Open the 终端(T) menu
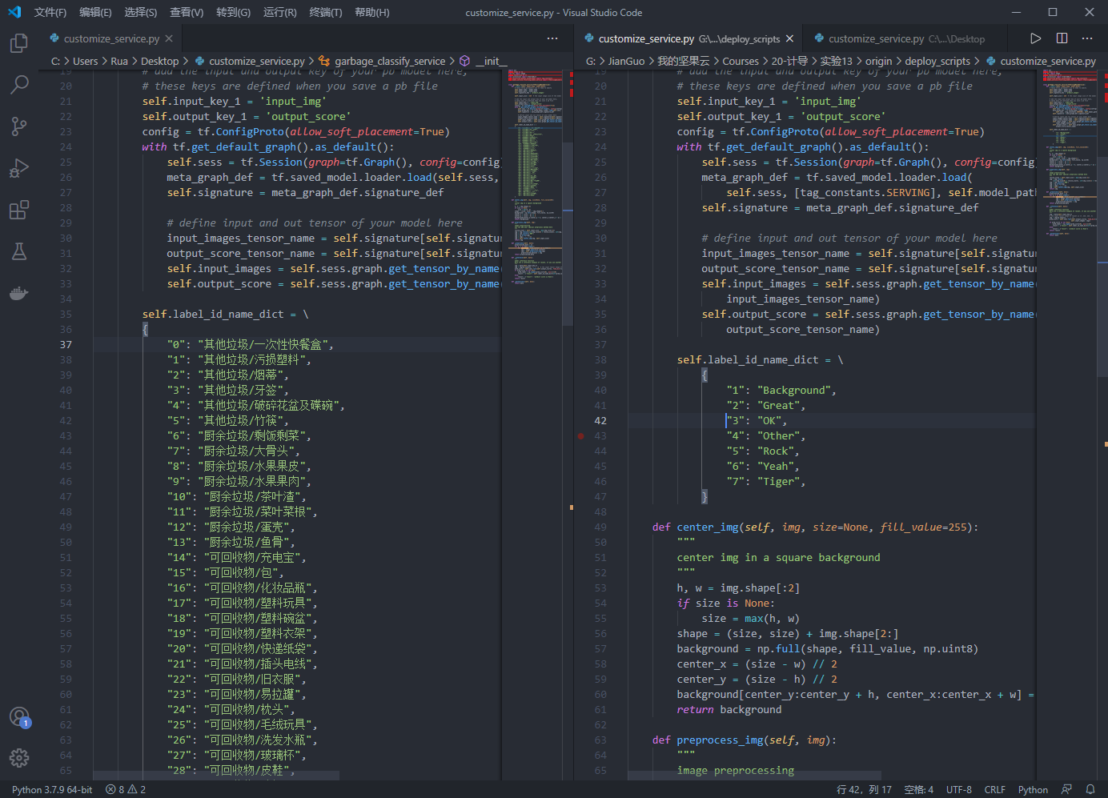The image size is (1108, 798). (325, 12)
